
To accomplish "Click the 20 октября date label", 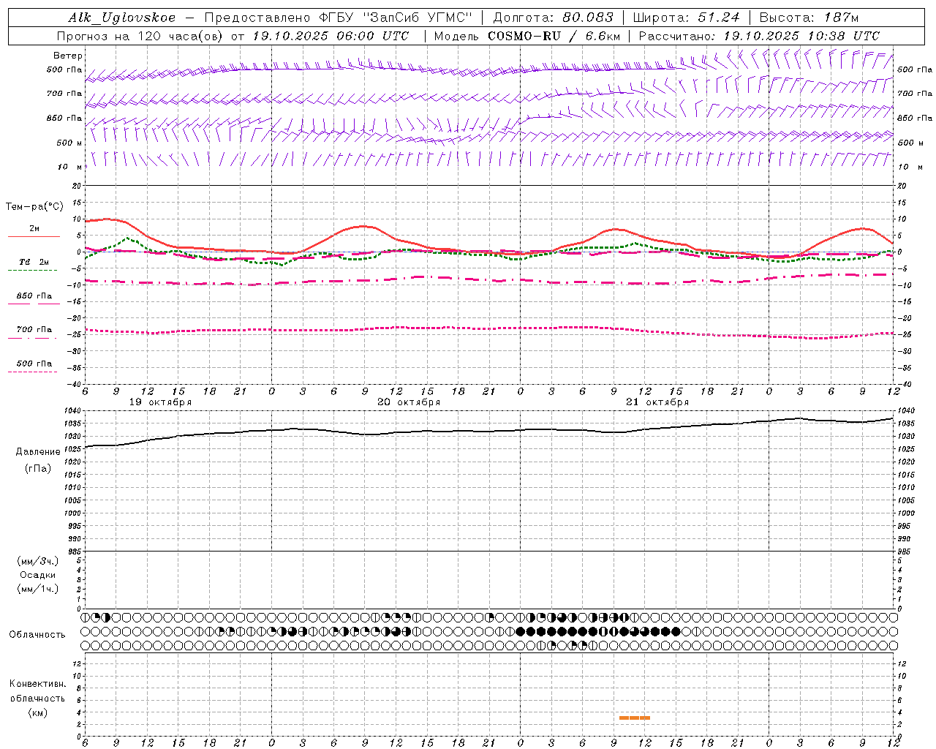I will [409, 402].
